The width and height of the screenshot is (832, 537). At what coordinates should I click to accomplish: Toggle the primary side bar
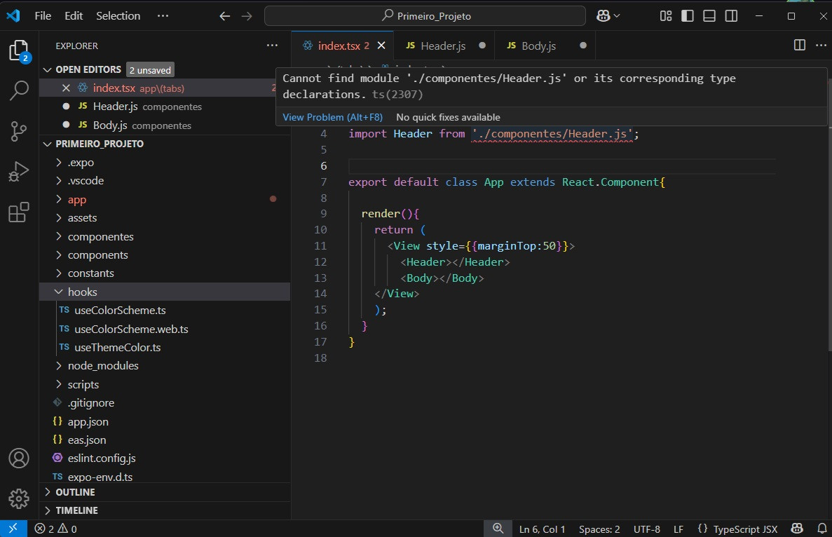(688, 16)
